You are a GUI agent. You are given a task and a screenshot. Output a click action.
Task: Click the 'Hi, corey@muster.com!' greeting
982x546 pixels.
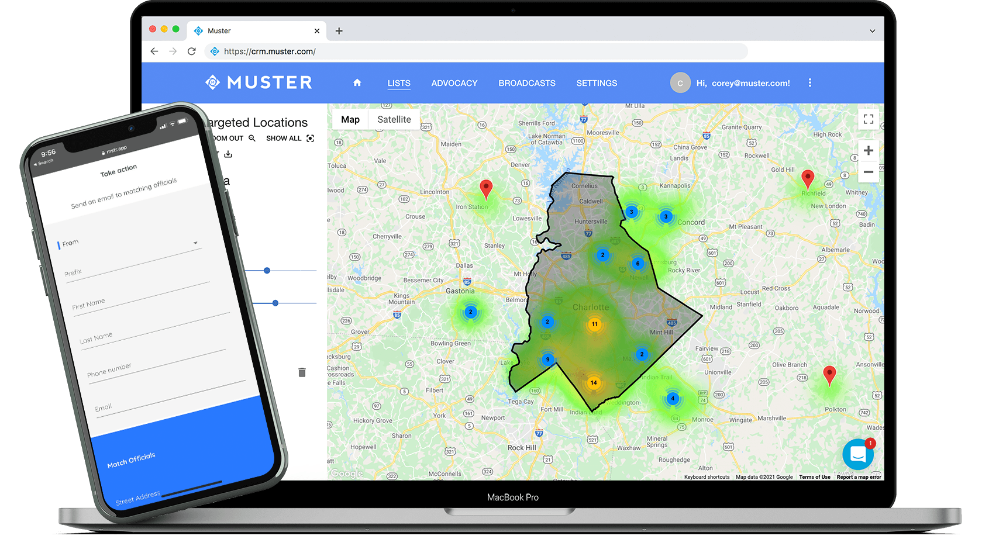click(743, 83)
